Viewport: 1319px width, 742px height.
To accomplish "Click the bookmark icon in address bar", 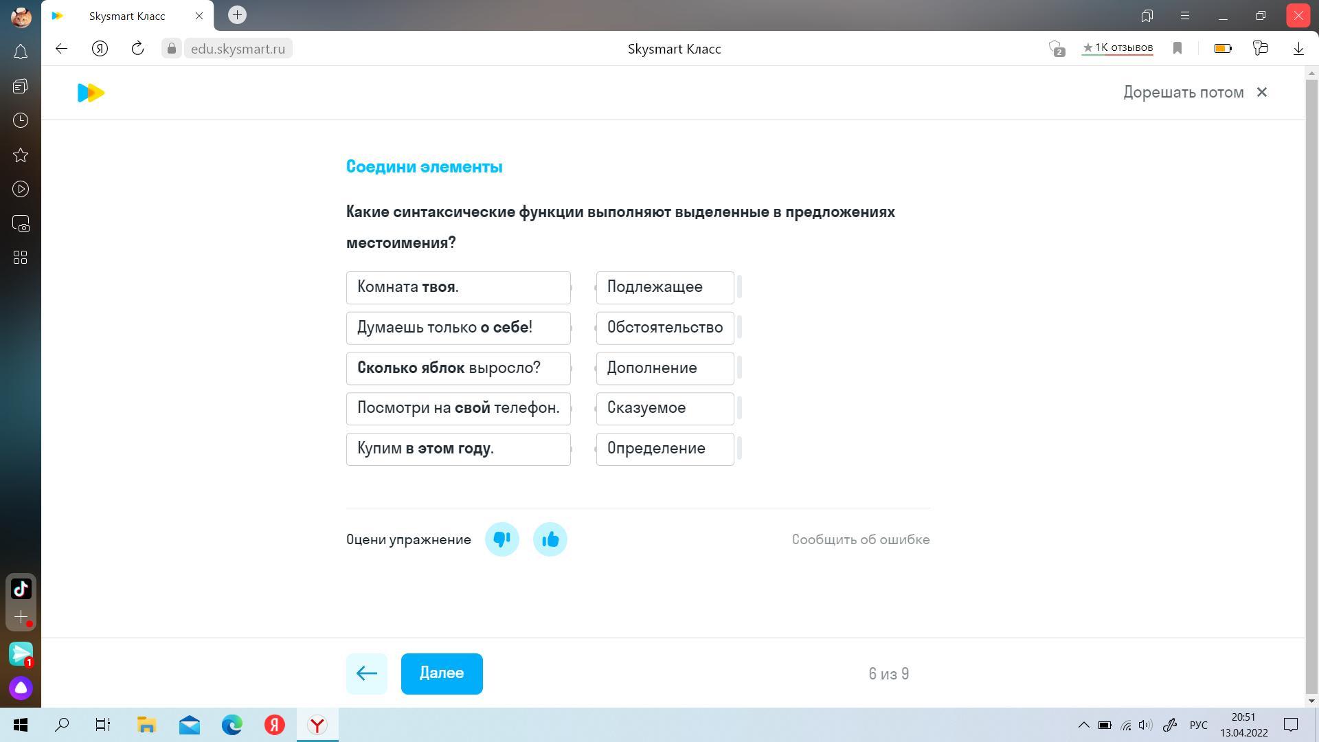I will click(1177, 49).
